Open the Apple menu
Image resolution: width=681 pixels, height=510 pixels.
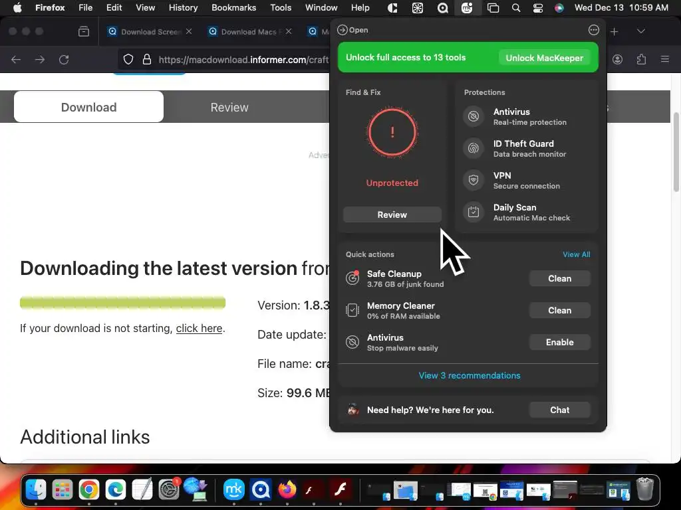click(x=17, y=8)
